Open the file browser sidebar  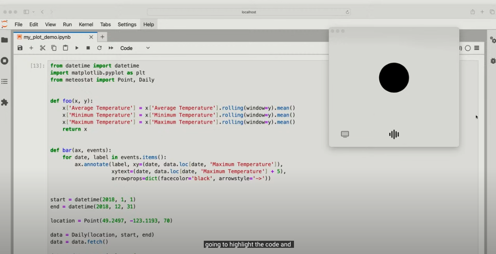tap(5, 40)
